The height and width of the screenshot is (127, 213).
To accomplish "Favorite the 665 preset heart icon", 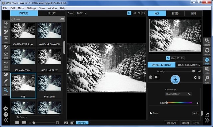I will coord(33,77).
